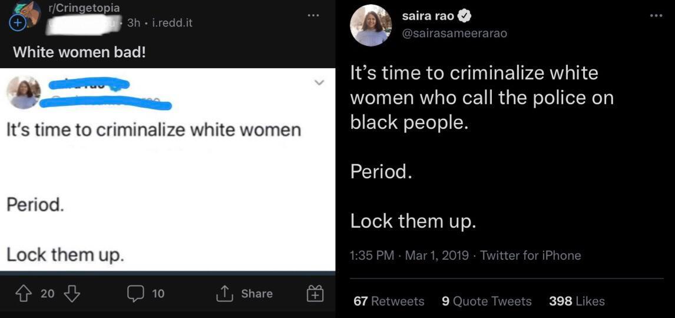This screenshot has width=675, height=318.
Task: Show the 67 Retweets list
Action: pos(389,301)
